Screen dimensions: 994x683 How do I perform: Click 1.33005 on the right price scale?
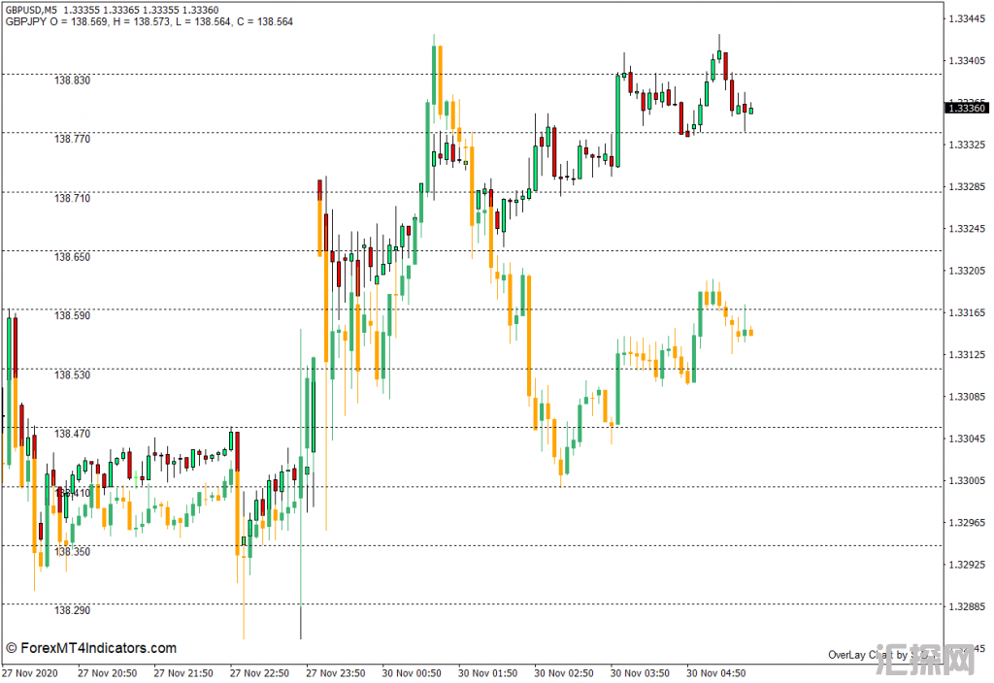coord(967,481)
